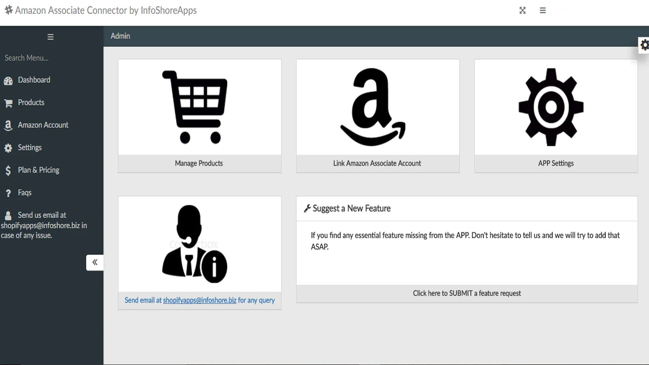The width and height of the screenshot is (649, 365).
Task: Click the Products cart icon in the sidebar
Action: coord(9,103)
